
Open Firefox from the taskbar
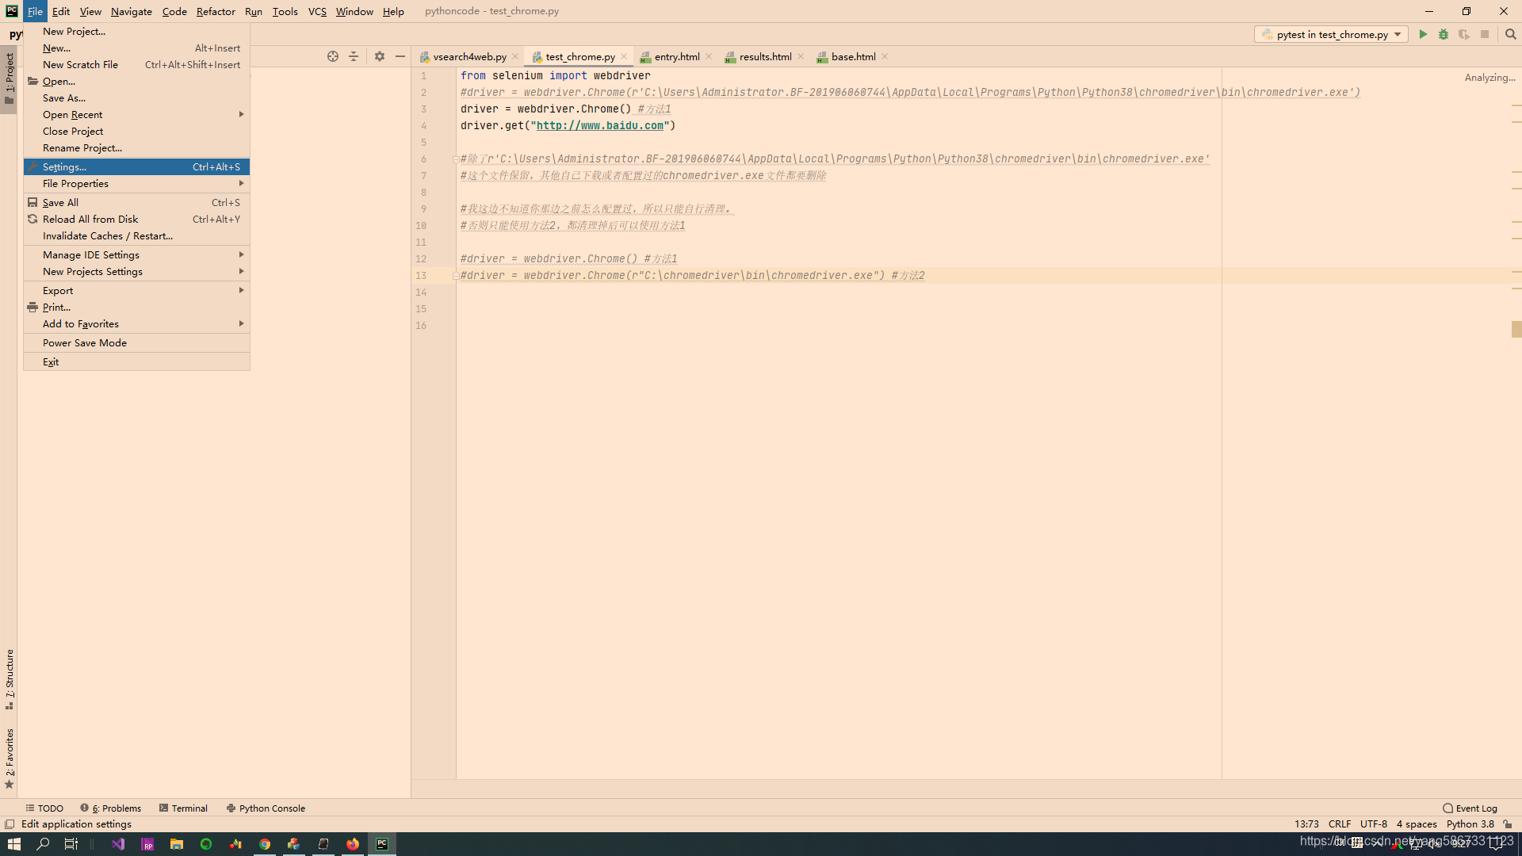tap(353, 844)
